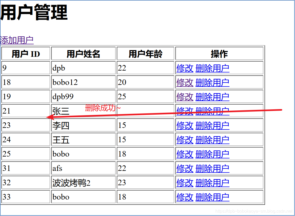Click 修改 for user 王五
Screen dimensions: 295x216
(x=185, y=140)
